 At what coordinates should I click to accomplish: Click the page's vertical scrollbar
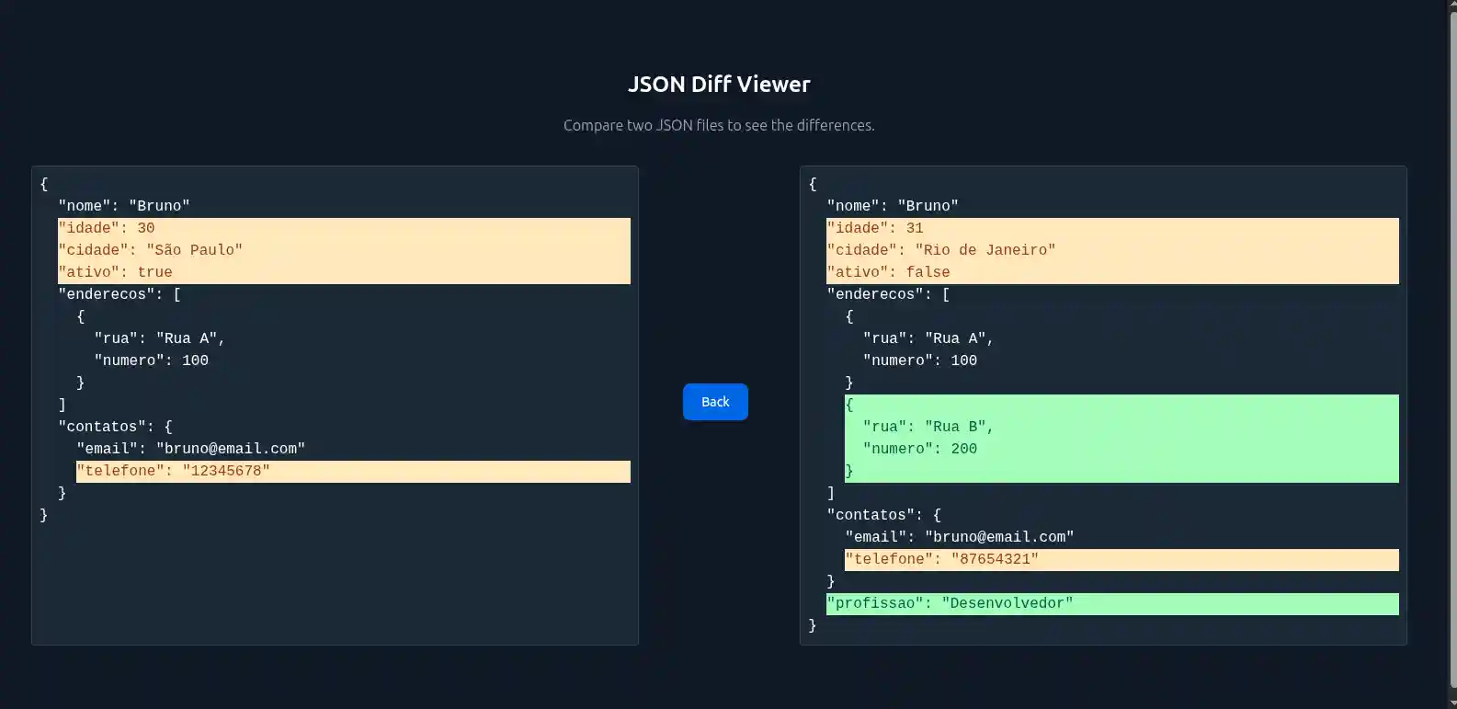pyautogui.click(x=1451, y=349)
